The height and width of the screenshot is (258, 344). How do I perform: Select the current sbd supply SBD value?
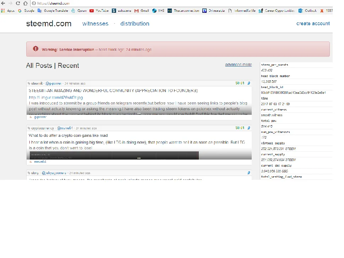[274, 171]
